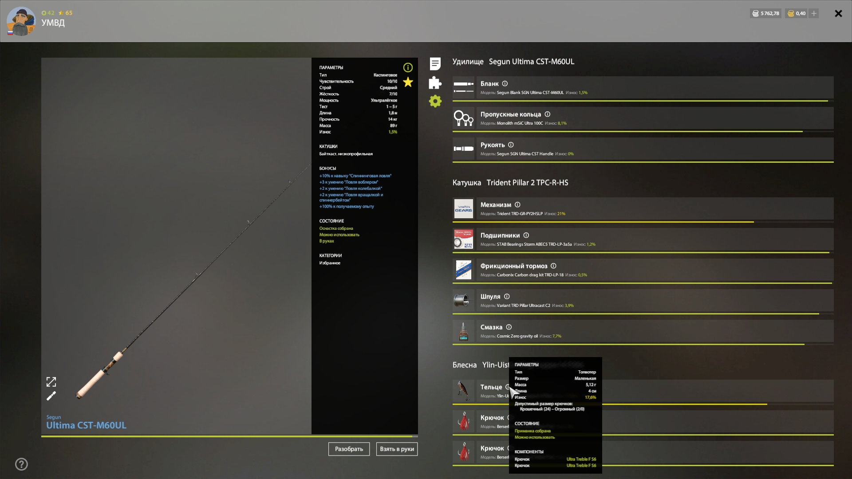Select the Смазка oil thumbnail
Viewport: 852px width, 479px height.
coord(463,331)
